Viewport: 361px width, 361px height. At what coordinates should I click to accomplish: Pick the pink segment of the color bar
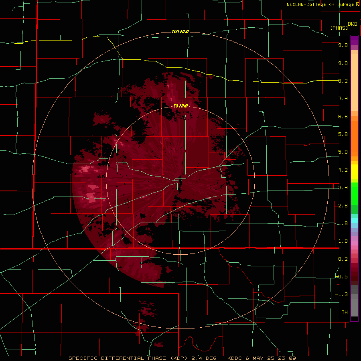click(x=354, y=243)
